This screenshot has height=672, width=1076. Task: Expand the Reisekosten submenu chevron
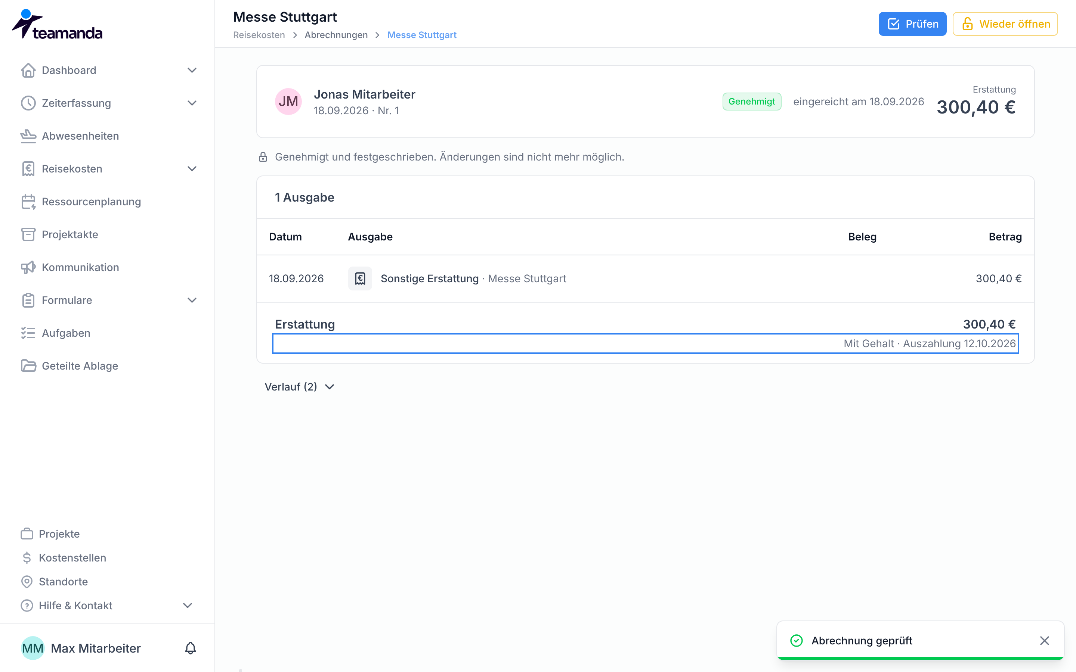pos(192,169)
